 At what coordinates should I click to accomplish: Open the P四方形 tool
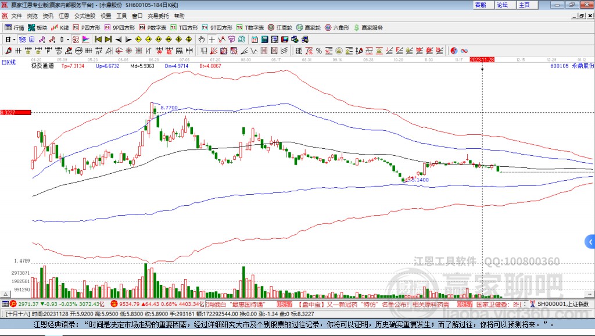tap(87, 28)
